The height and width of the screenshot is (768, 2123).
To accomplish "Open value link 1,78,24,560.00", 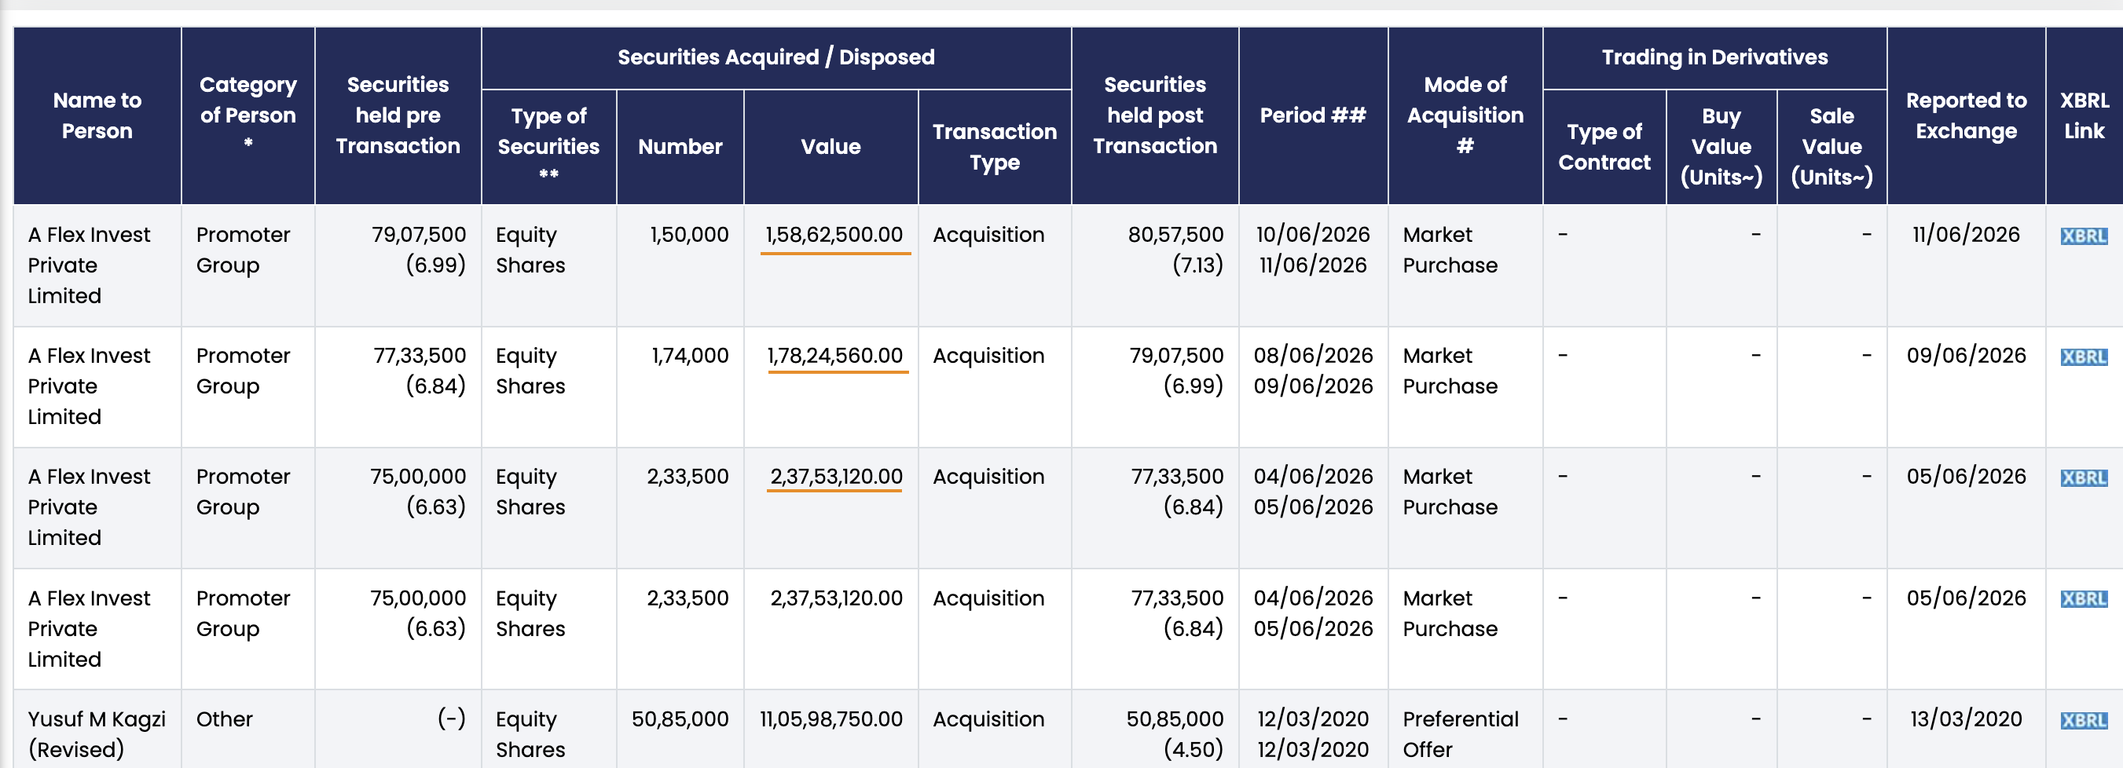I will pos(835,356).
